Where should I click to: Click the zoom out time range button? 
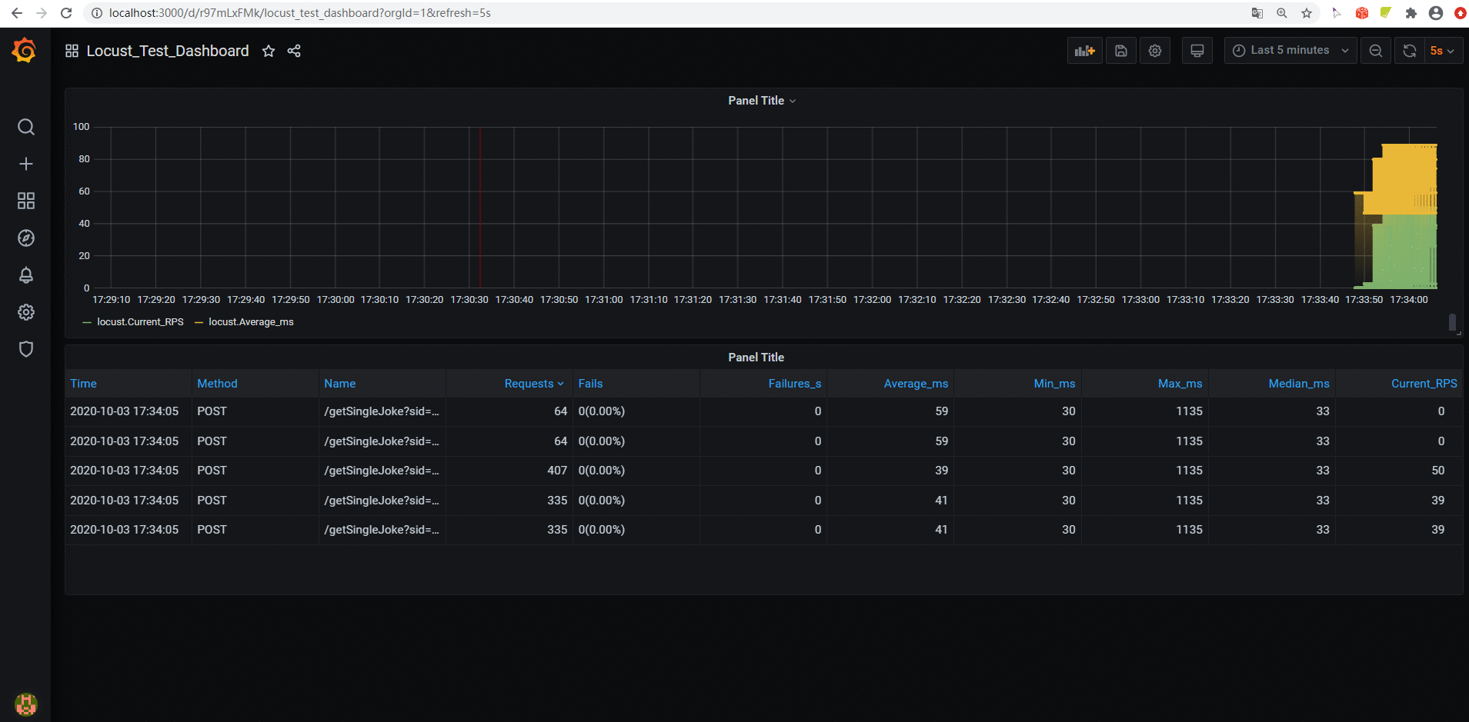point(1375,50)
